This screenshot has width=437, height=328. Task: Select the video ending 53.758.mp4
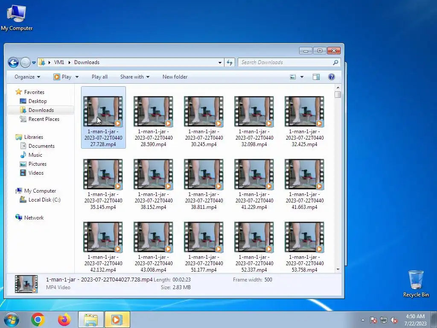(304, 247)
